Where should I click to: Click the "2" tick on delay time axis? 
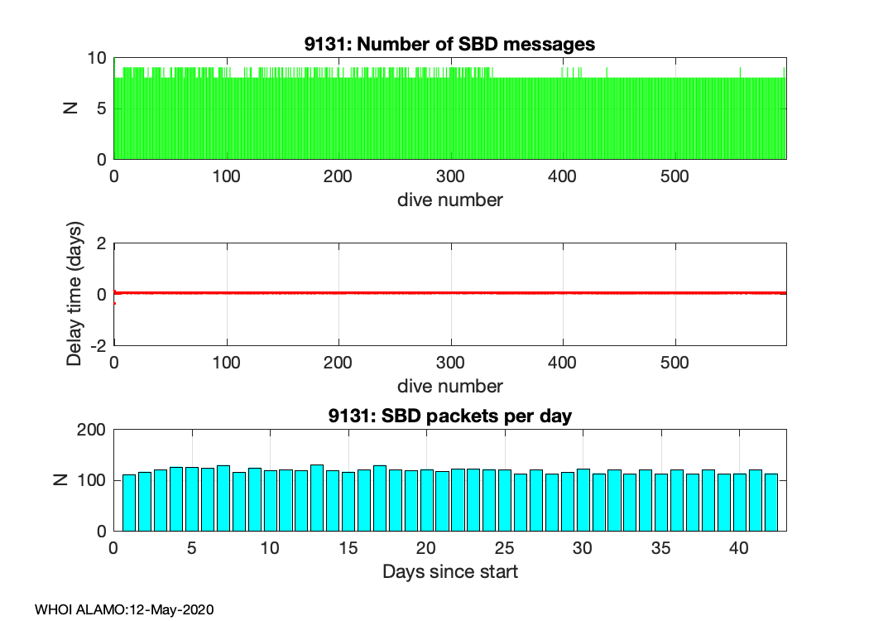point(102,243)
